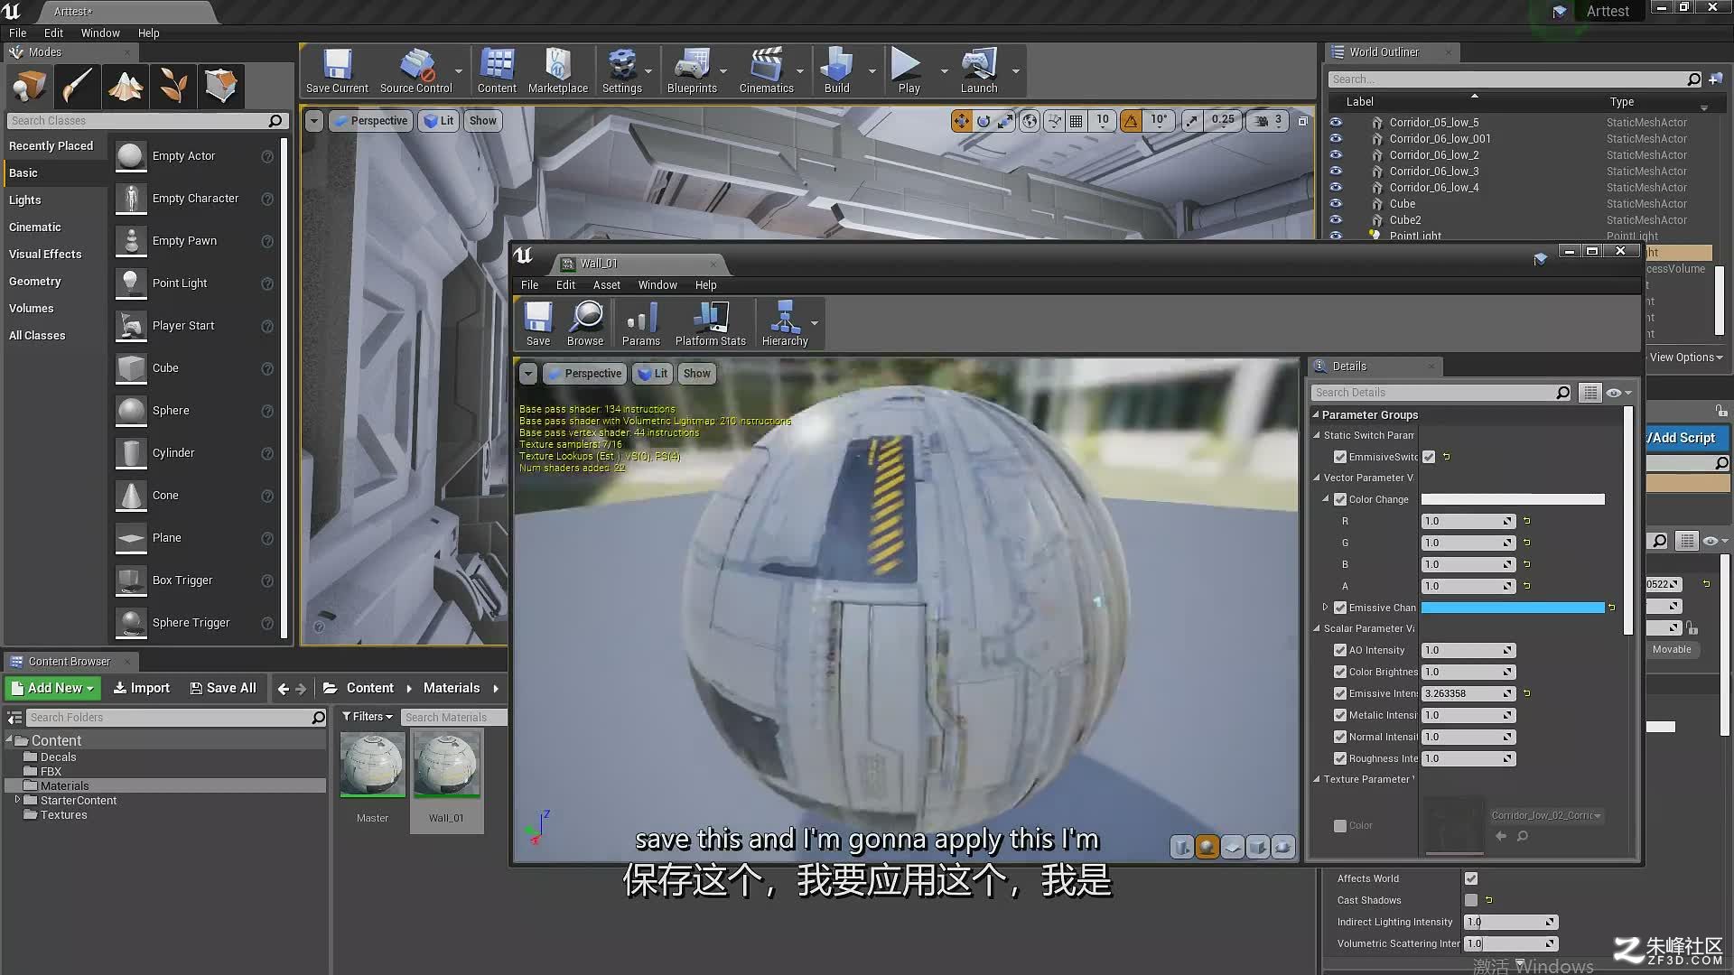Select sphere preview mesh shape icon
This screenshot has width=1734, height=975.
coord(1207,847)
